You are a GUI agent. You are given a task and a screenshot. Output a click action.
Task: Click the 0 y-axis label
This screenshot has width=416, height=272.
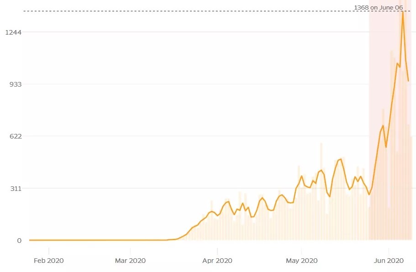20,240
